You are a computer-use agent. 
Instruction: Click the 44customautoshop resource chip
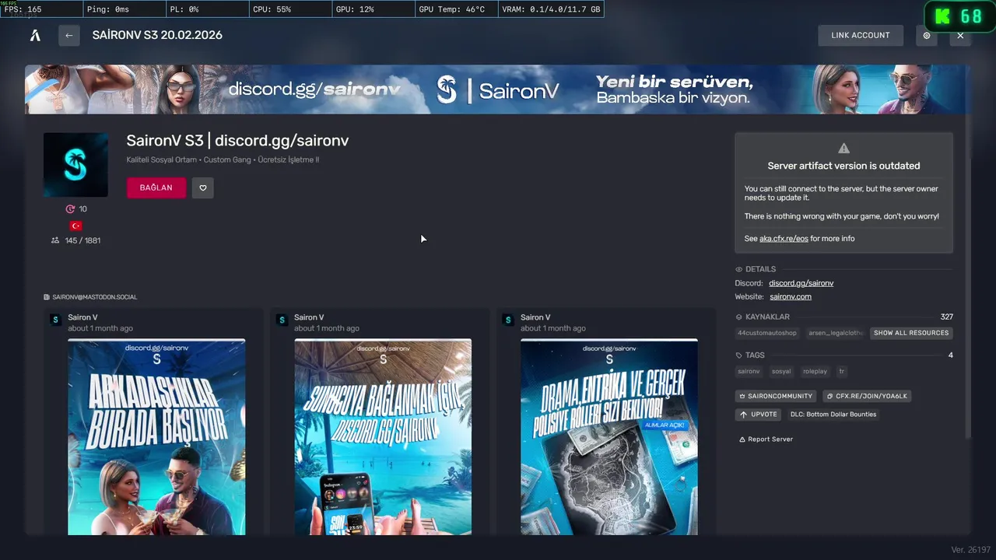pos(767,333)
